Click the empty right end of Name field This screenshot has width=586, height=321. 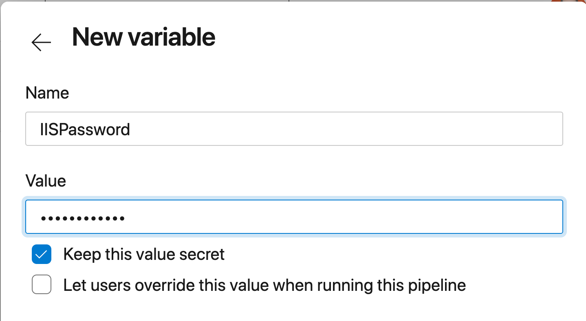coord(509,129)
